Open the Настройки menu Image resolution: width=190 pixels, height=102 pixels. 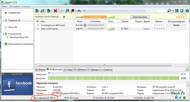(15, 7)
